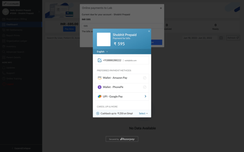Click the Registration / Billing sidebar icon
Image resolution: width=244 pixels, height=152 pixels.
4,19
